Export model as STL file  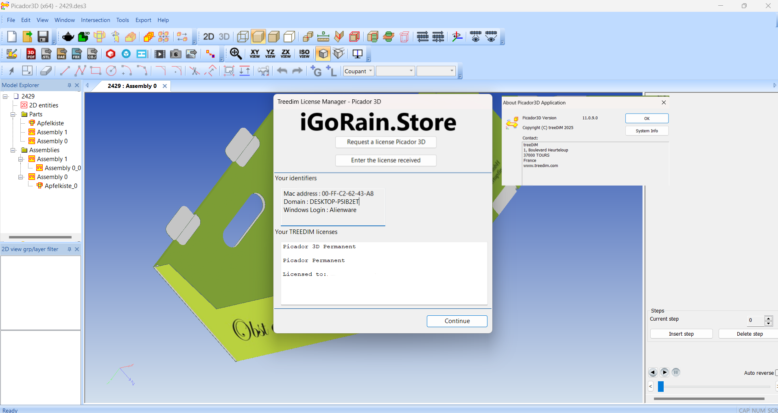(x=46, y=54)
